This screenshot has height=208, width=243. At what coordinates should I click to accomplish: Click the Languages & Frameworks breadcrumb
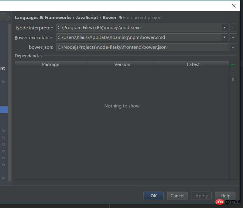pyautogui.click(x=43, y=18)
